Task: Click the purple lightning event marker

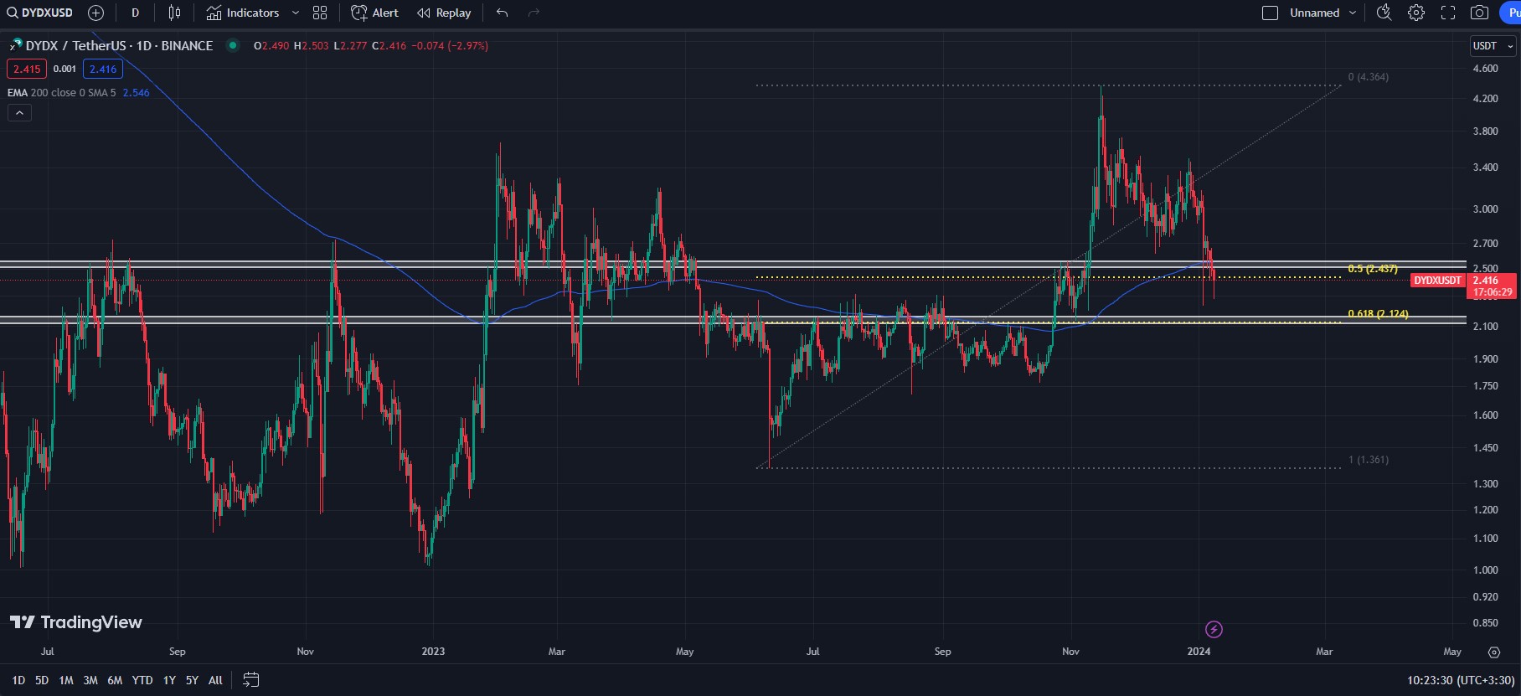Action: click(x=1214, y=629)
